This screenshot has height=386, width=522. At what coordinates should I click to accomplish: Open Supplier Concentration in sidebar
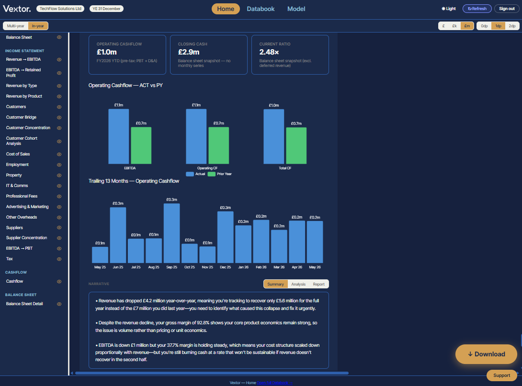coord(26,238)
